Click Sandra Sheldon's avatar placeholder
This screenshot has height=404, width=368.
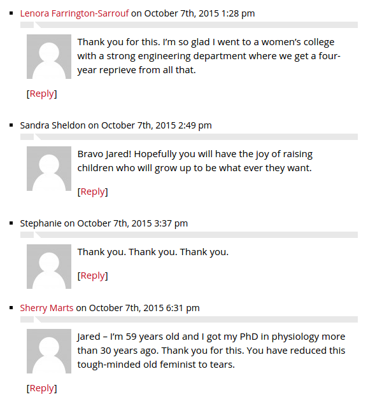tap(49, 169)
